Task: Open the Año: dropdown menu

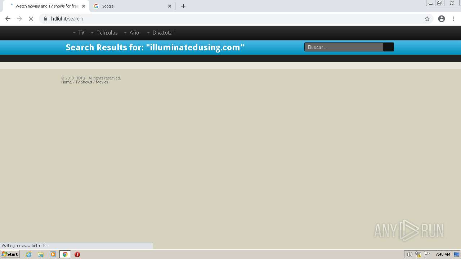Action: 132,33
